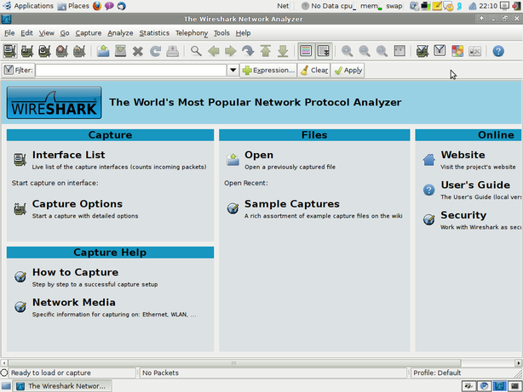Toggle auto scroll in live capture
523x392 pixels.
pyautogui.click(x=324, y=51)
